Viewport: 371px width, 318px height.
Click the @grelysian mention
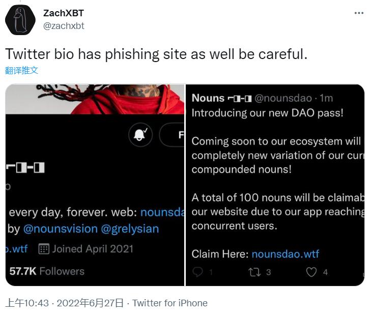130,229
